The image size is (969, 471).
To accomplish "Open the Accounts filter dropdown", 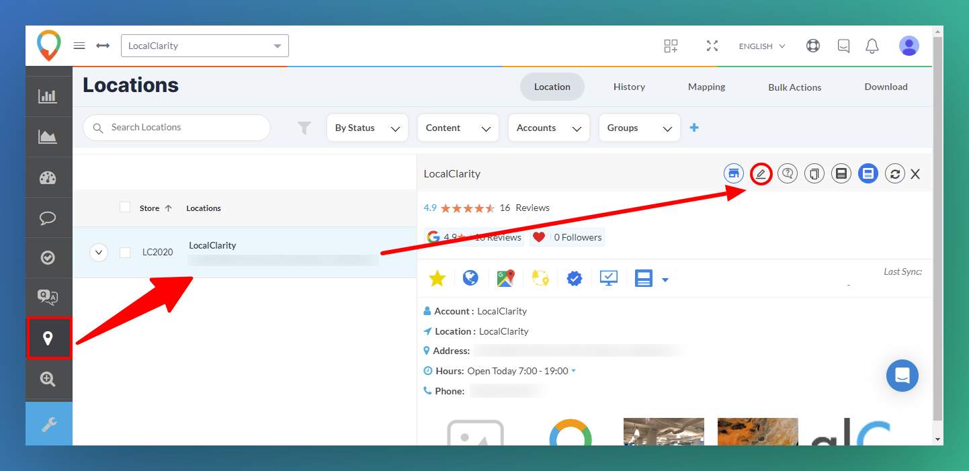I will point(549,128).
